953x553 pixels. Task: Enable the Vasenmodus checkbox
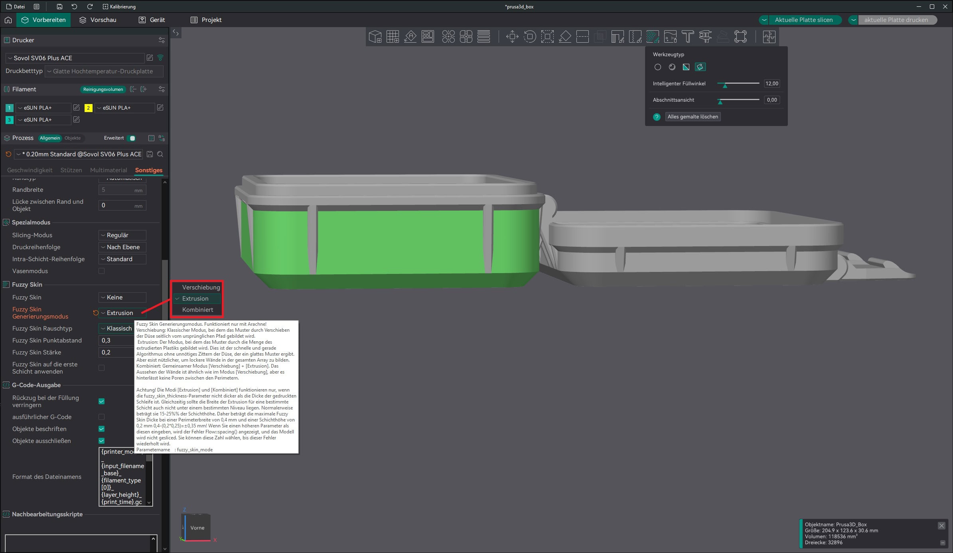pos(102,271)
